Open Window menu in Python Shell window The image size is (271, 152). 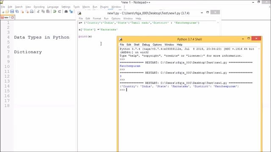click(x=169, y=45)
